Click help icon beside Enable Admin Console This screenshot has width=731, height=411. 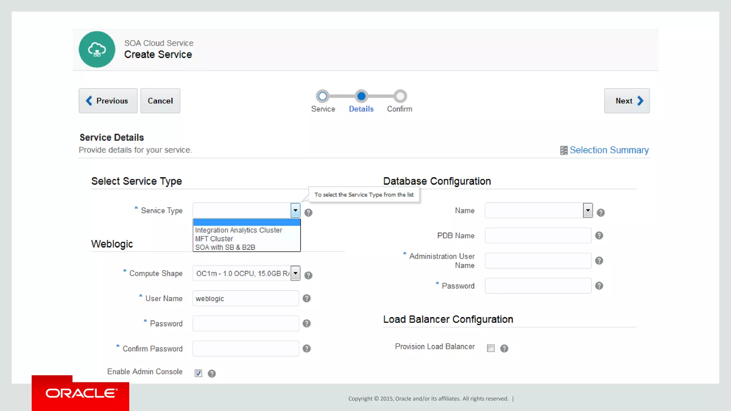212,374
